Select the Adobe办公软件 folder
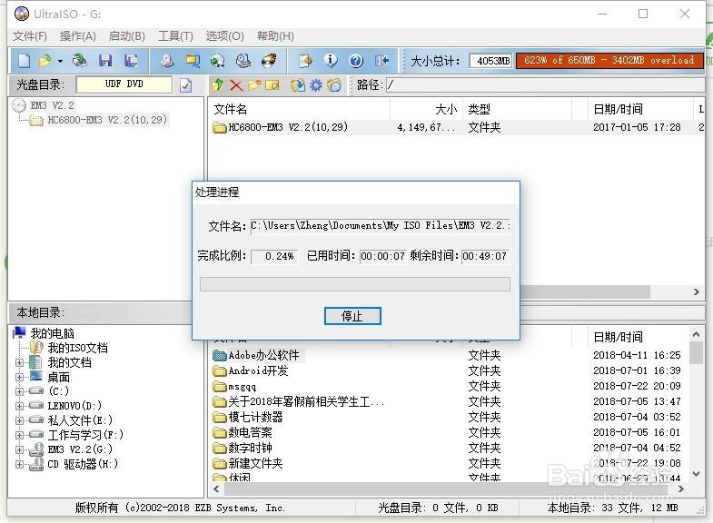The width and height of the screenshot is (713, 523). tap(263, 355)
